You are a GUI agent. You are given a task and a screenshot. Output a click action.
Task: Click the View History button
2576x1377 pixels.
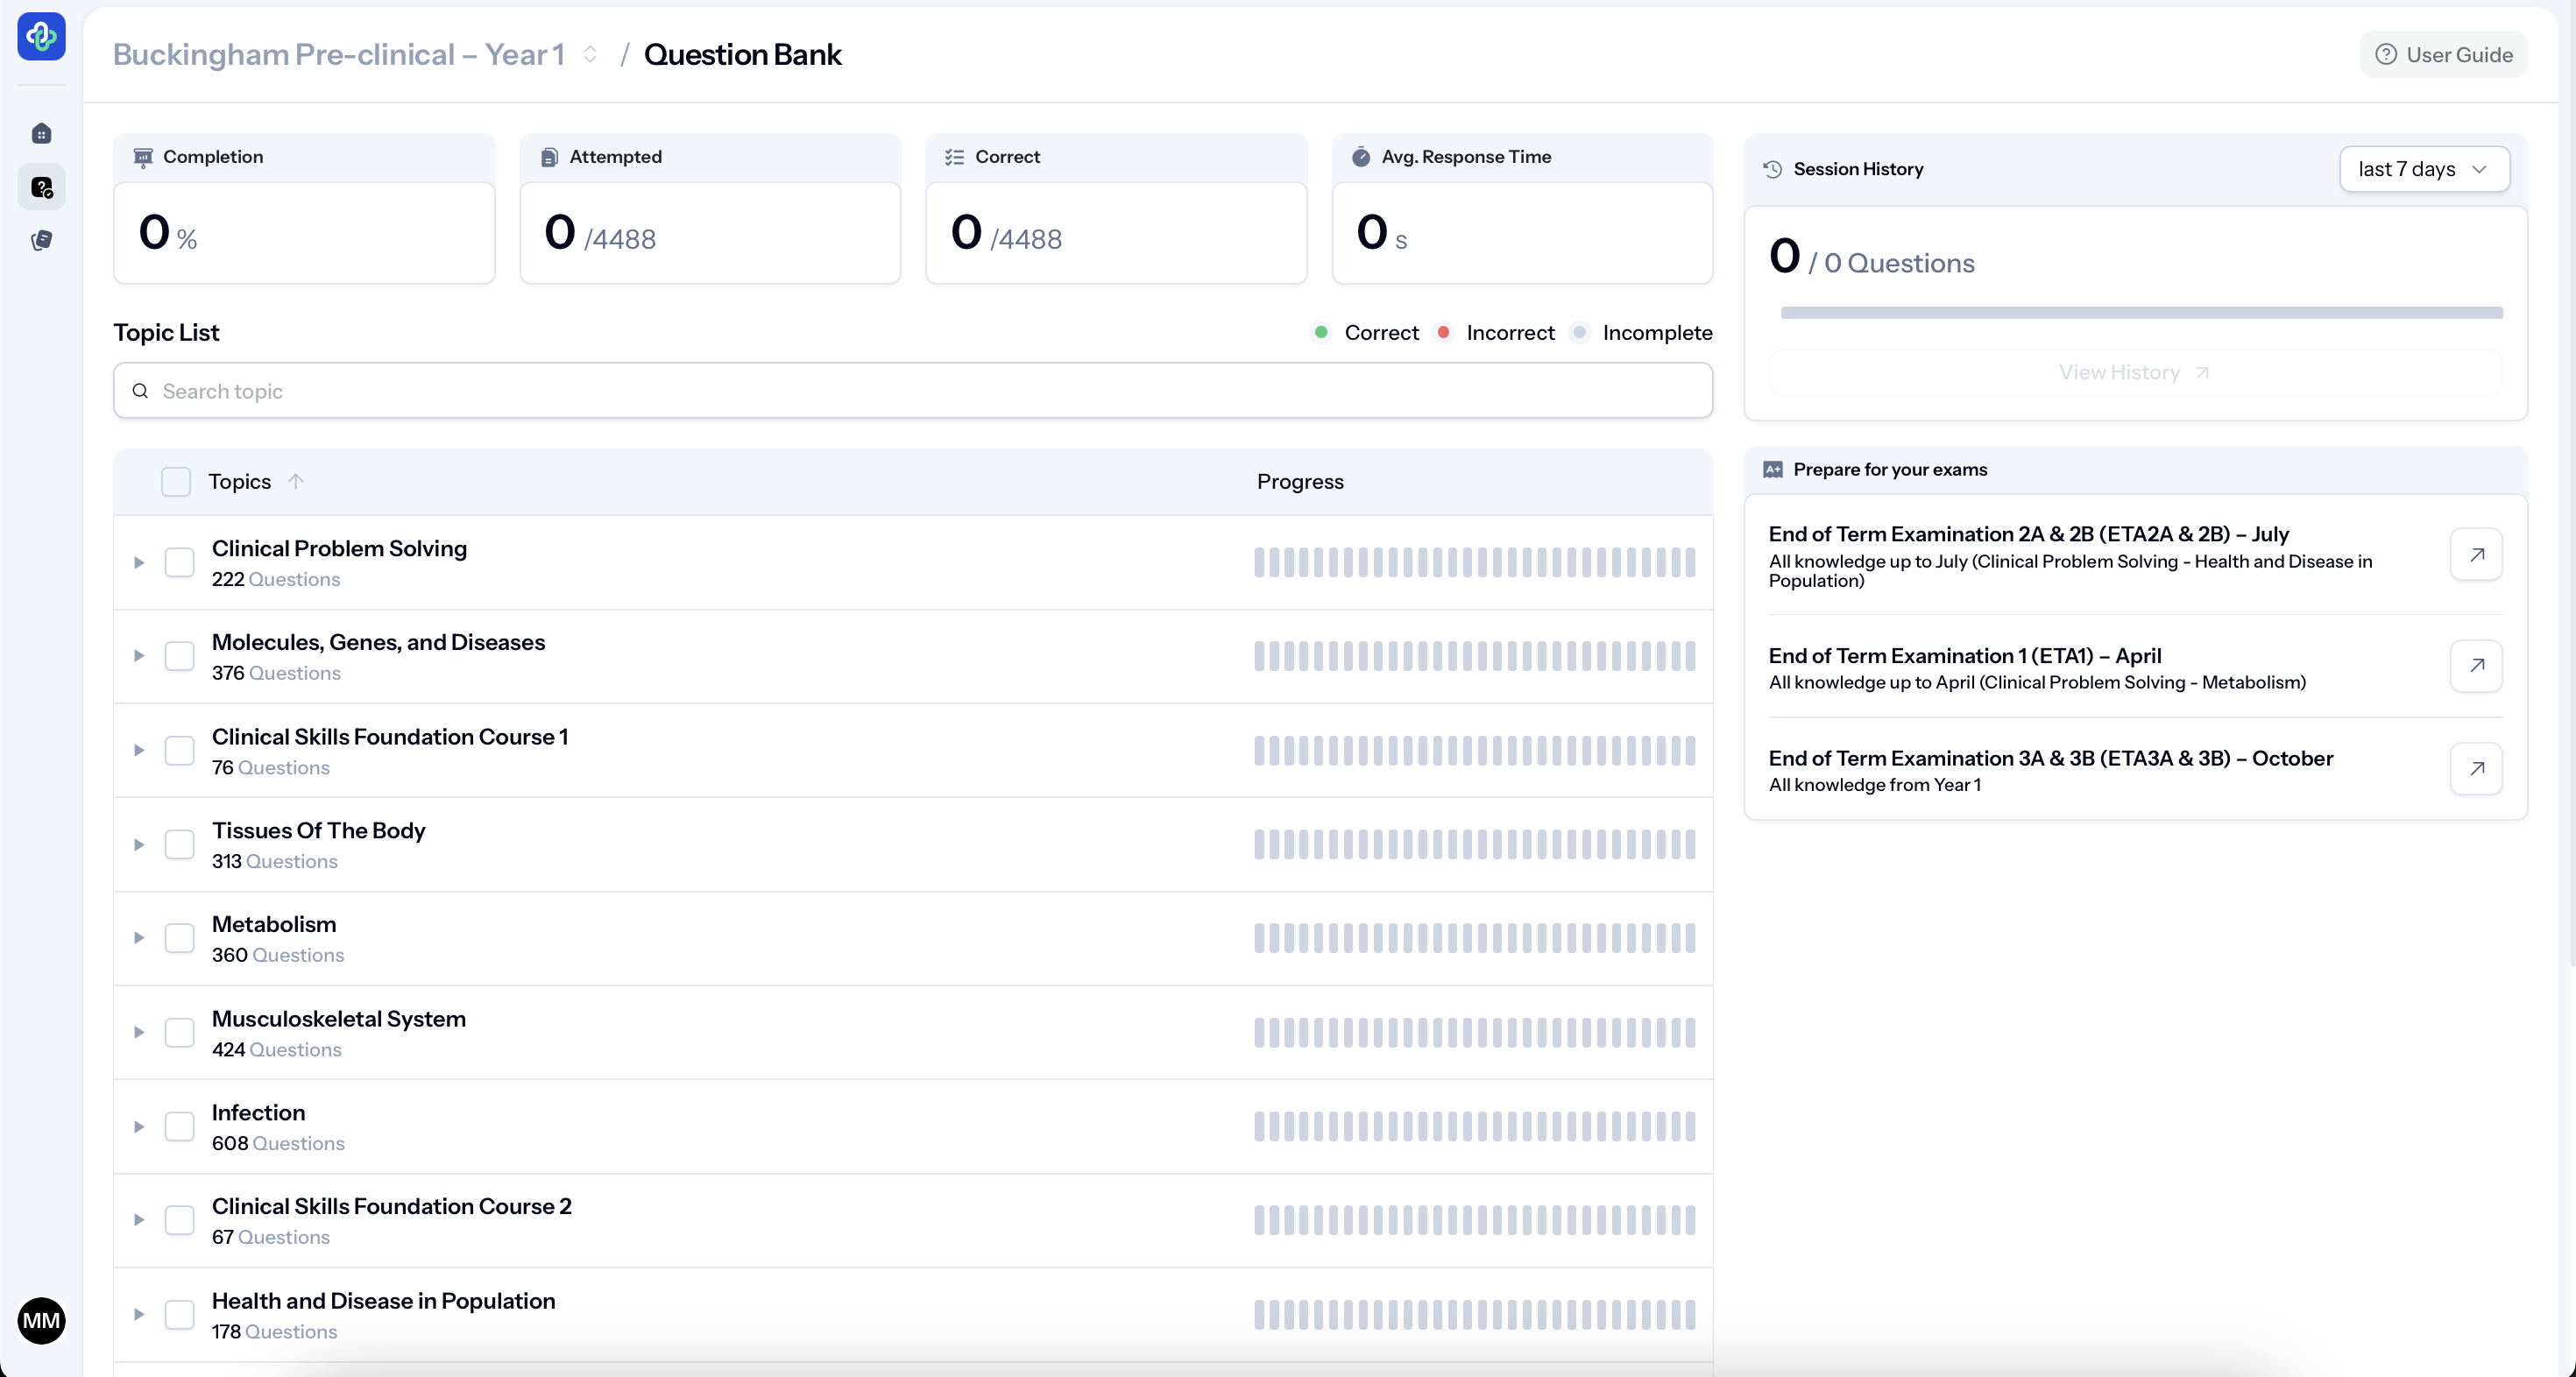(x=2134, y=372)
